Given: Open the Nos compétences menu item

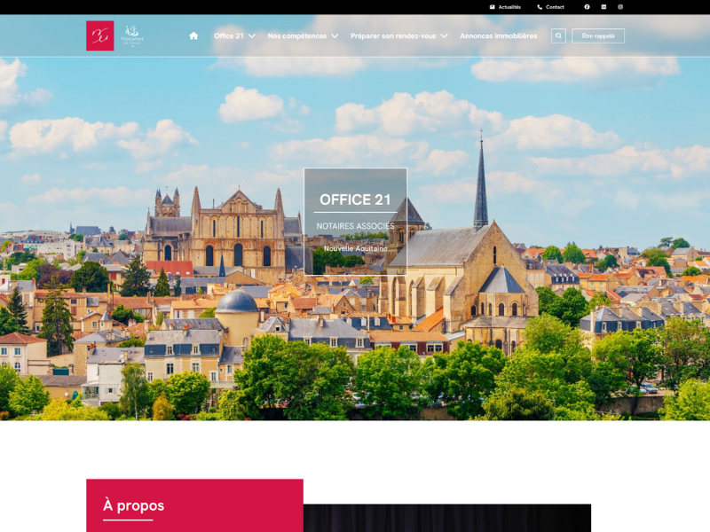Looking at the screenshot, I should (x=297, y=35).
